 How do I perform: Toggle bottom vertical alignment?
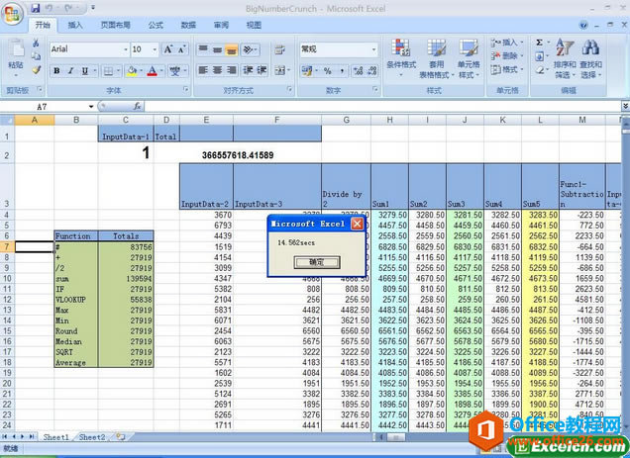tap(232, 49)
